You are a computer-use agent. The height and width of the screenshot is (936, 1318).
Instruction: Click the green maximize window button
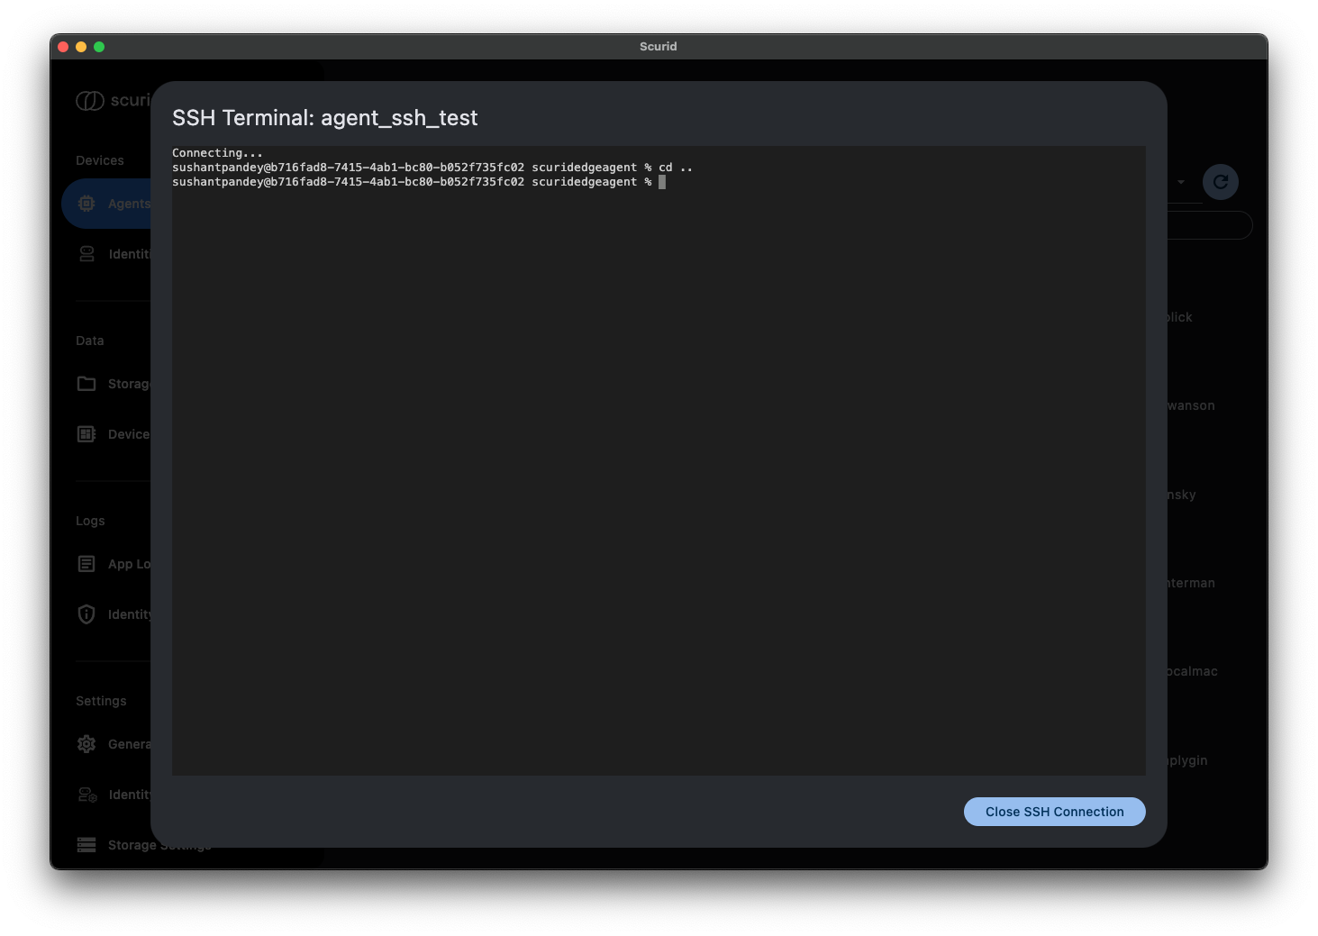99,47
